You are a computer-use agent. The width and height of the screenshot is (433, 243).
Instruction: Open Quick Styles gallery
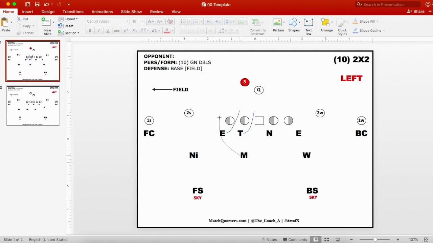click(x=342, y=27)
